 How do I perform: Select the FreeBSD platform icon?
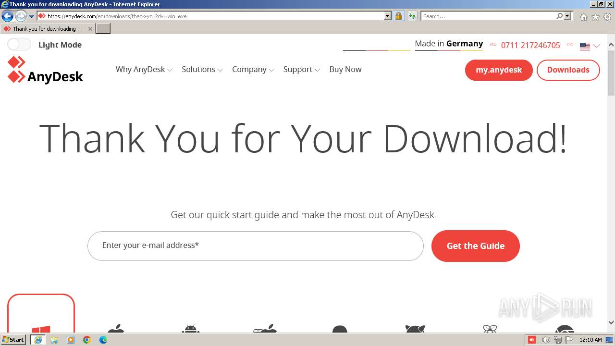pos(415,329)
